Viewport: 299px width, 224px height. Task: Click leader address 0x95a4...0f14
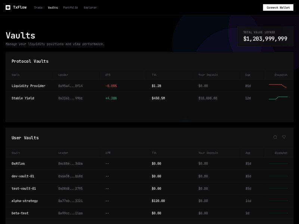click(x=71, y=85)
